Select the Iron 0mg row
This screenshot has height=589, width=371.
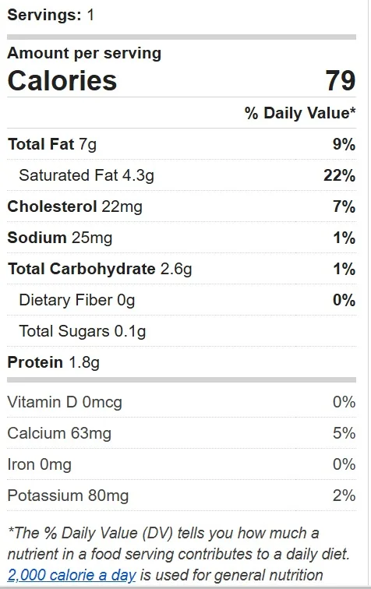click(182, 464)
